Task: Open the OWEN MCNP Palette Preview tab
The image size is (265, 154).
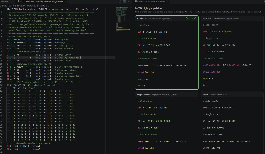Action: (151, 1)
